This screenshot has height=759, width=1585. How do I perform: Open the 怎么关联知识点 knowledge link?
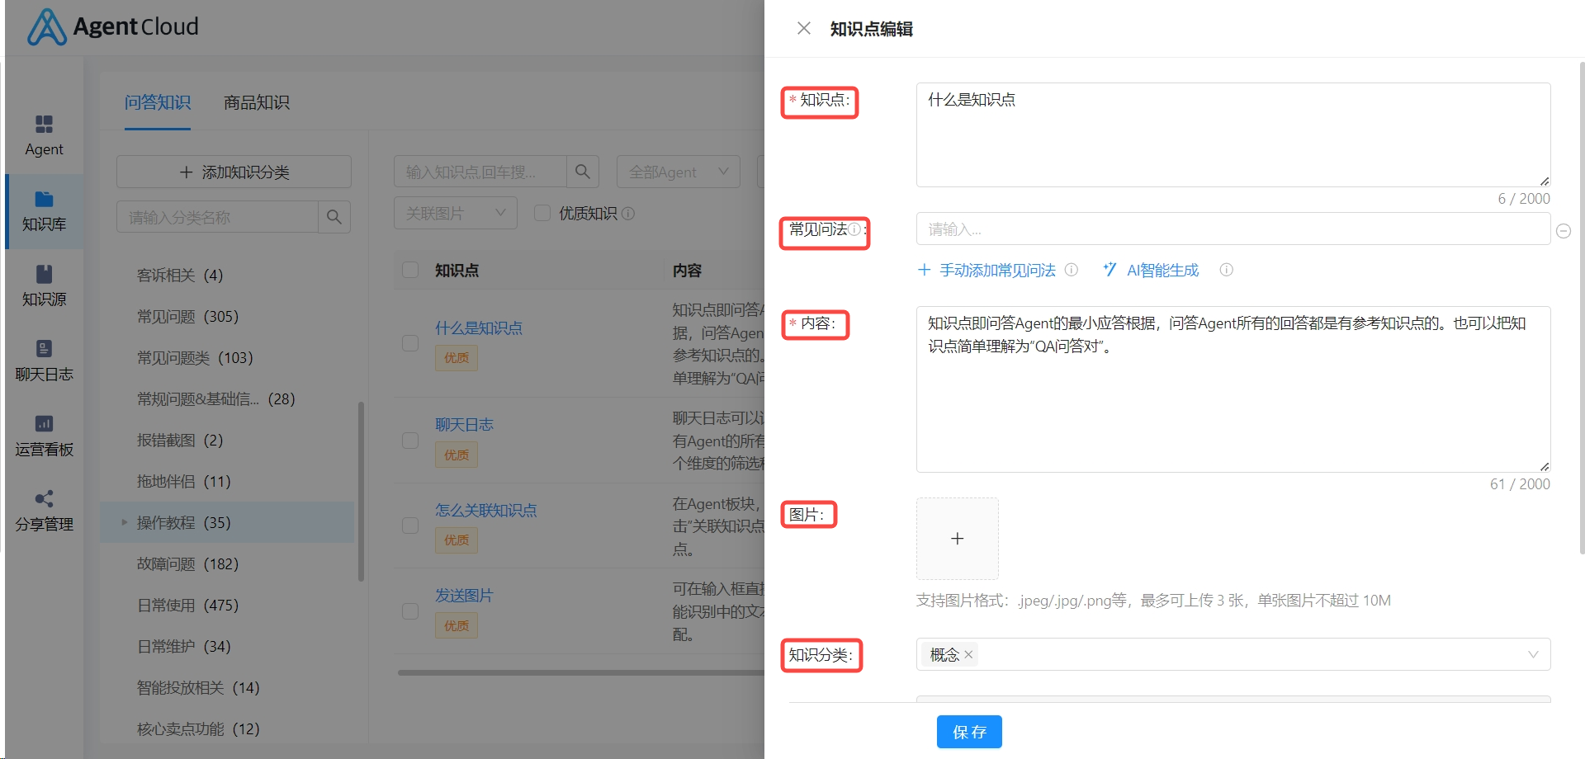[x=486, y=510]
